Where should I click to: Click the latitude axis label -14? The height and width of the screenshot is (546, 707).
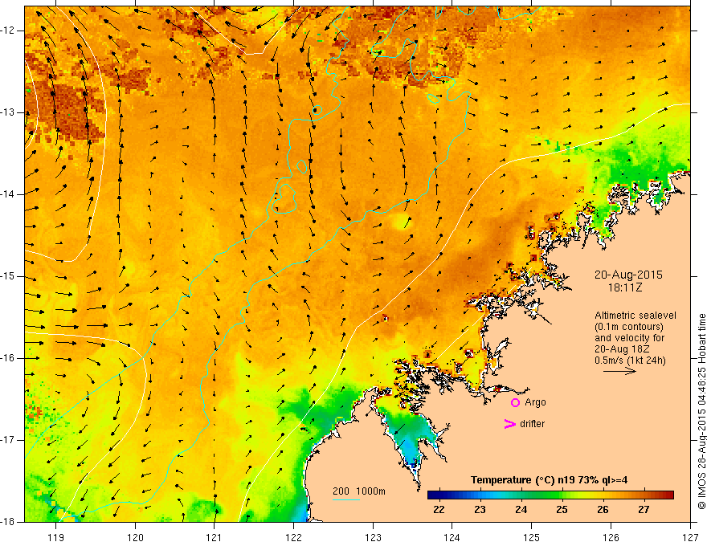(8, 194)
